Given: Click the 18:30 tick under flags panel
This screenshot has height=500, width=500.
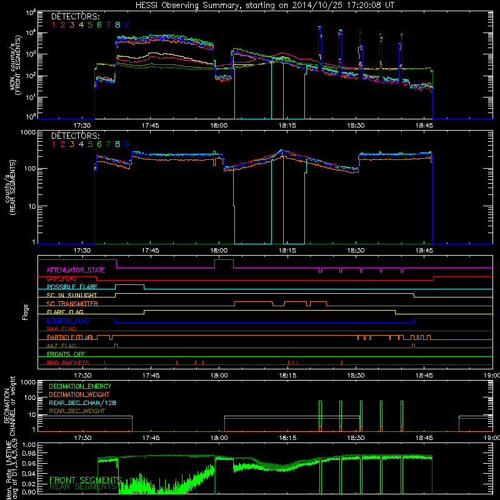Looking at the screenshot, I should point(356,376).
